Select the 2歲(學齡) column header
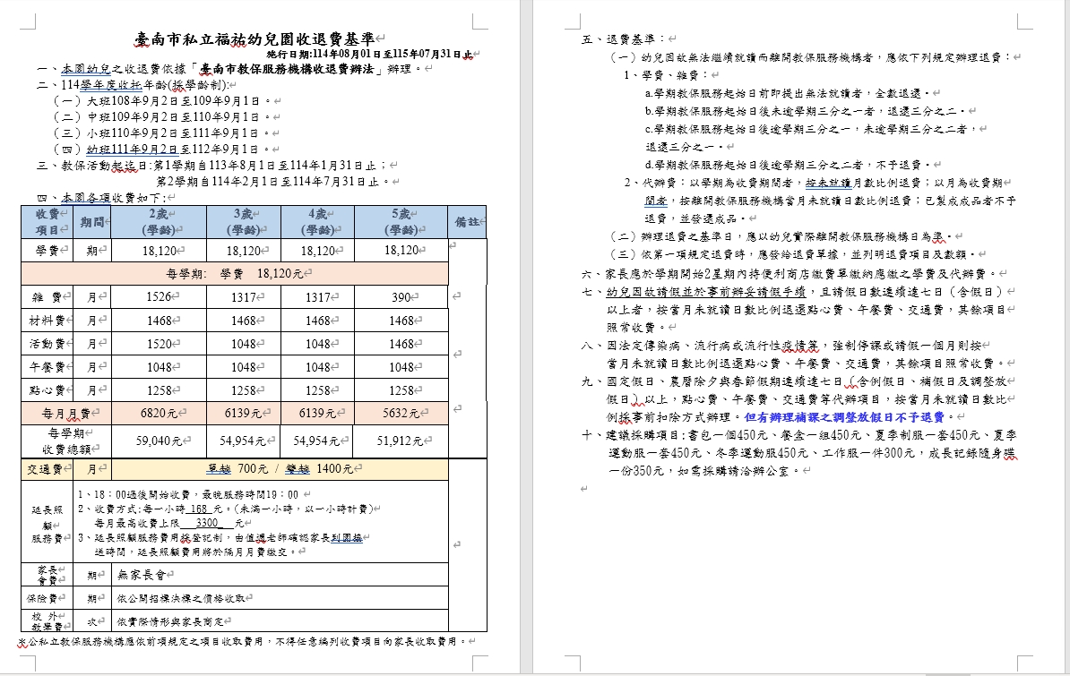Viewport: 1070px width, 676px height. 158,221
